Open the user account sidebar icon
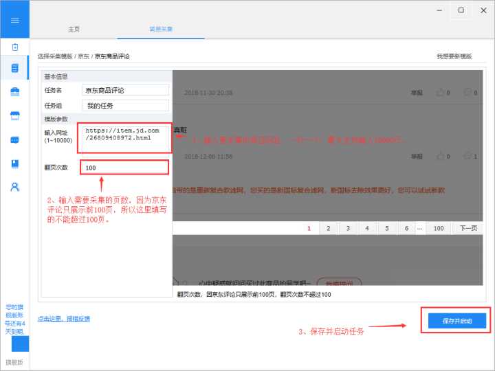This screenshot has width=495, height=371. [x=15, y=187]
